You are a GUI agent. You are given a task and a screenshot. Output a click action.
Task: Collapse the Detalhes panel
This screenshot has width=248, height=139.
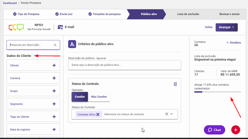[x=233, y=43]
